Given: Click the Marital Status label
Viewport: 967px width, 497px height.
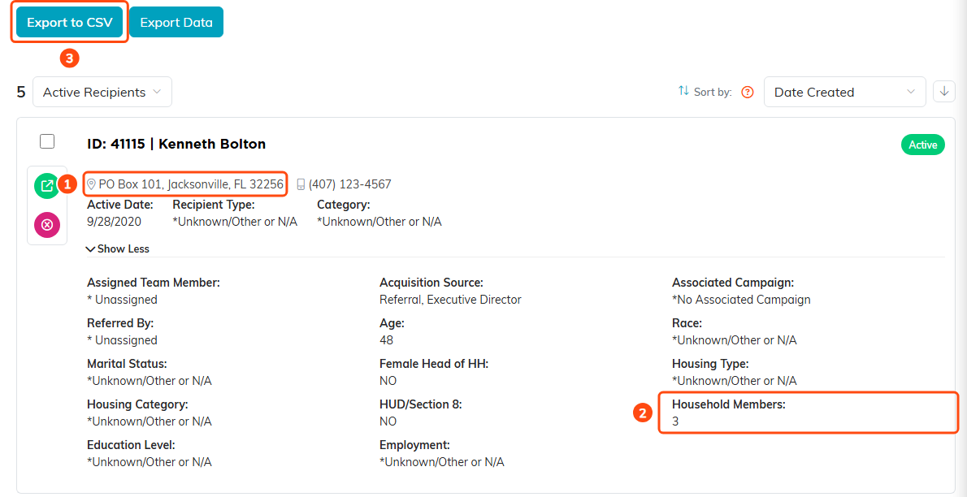Looking at the screenshot, I should click(127, 363).
